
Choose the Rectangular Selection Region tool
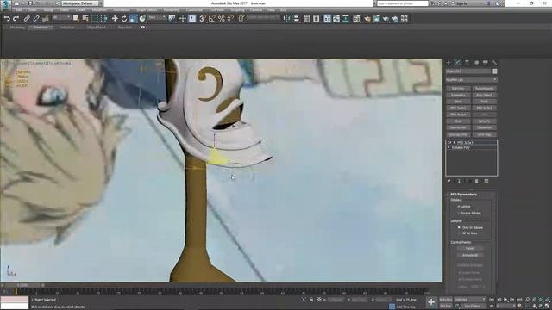click(x=95, y=18)
